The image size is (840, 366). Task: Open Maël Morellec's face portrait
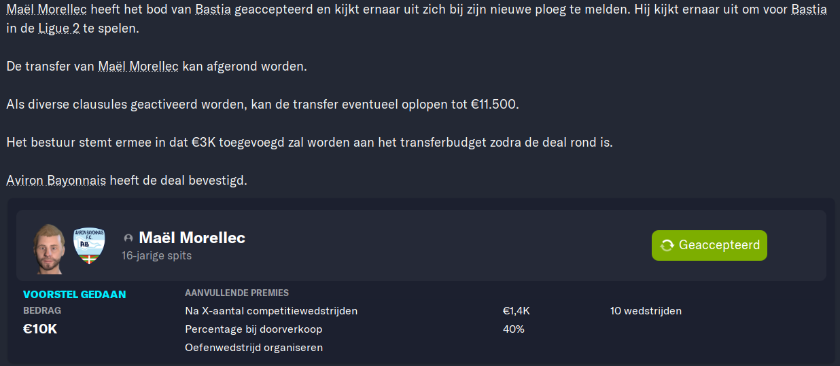[x=50, y=247]
